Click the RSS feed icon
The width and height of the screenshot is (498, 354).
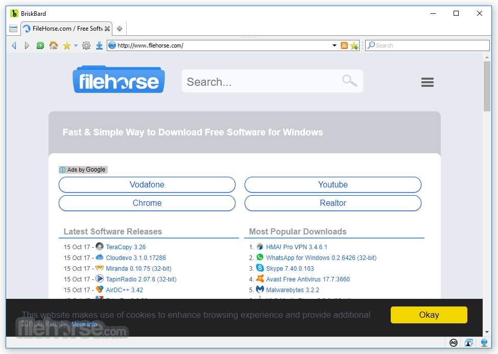point(344,45)
